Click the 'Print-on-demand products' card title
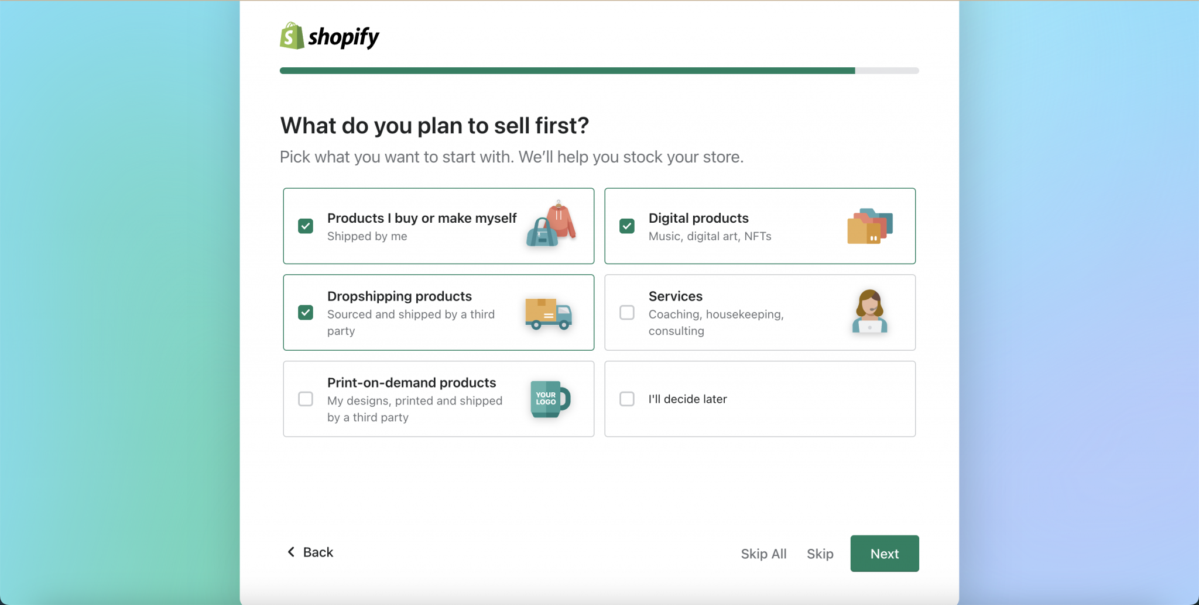1199x605 pixels. click(412, 383)
